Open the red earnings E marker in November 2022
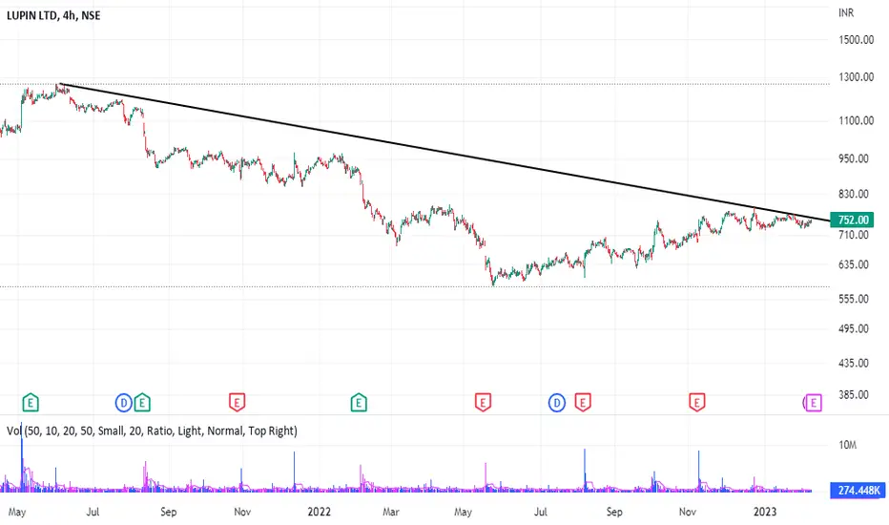889x525 pixels. coord(697,403)
